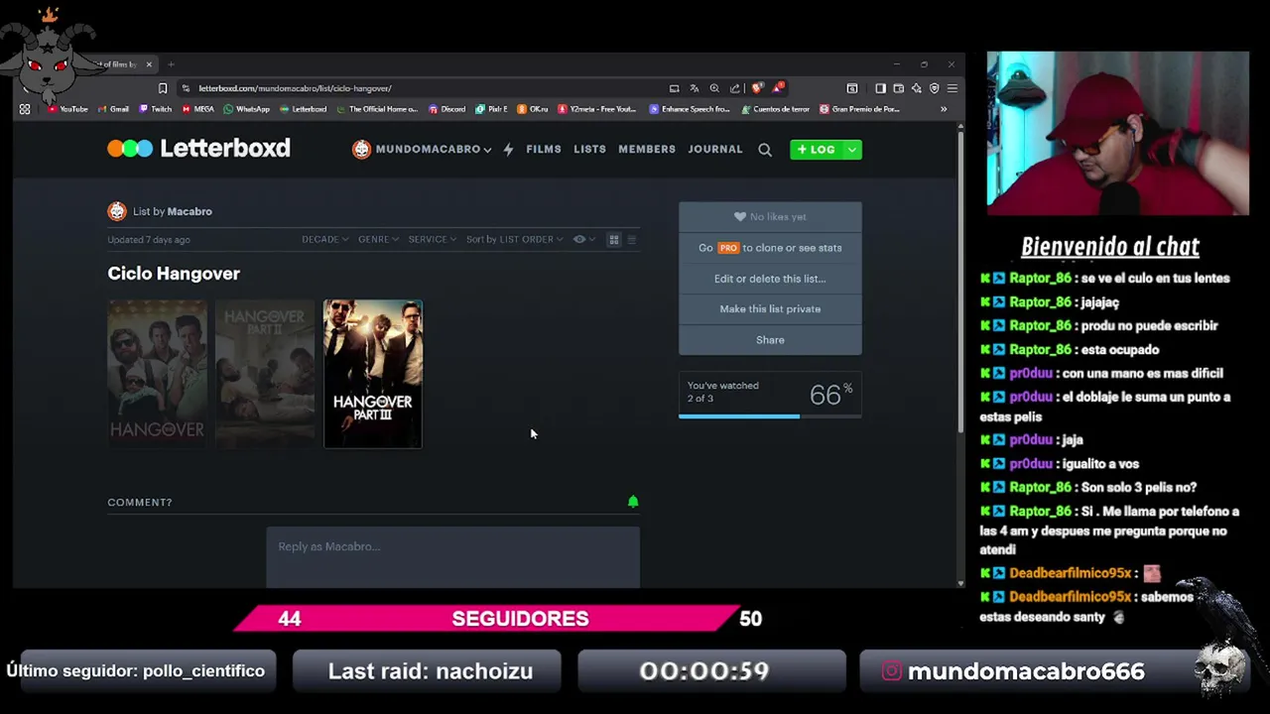Open the Twitch bookmark
Screen dimensions: 1270x714
click(x=155, y=109)
